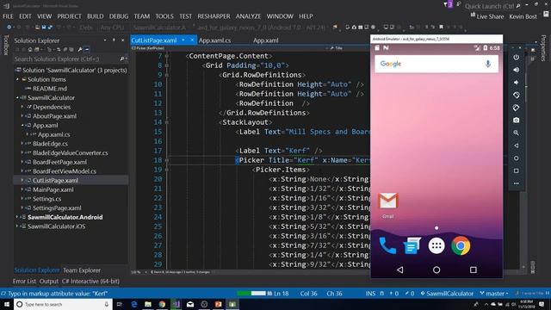
Task: Click the SawmillCalculator repository in status bar
Action: pos(448,294)
